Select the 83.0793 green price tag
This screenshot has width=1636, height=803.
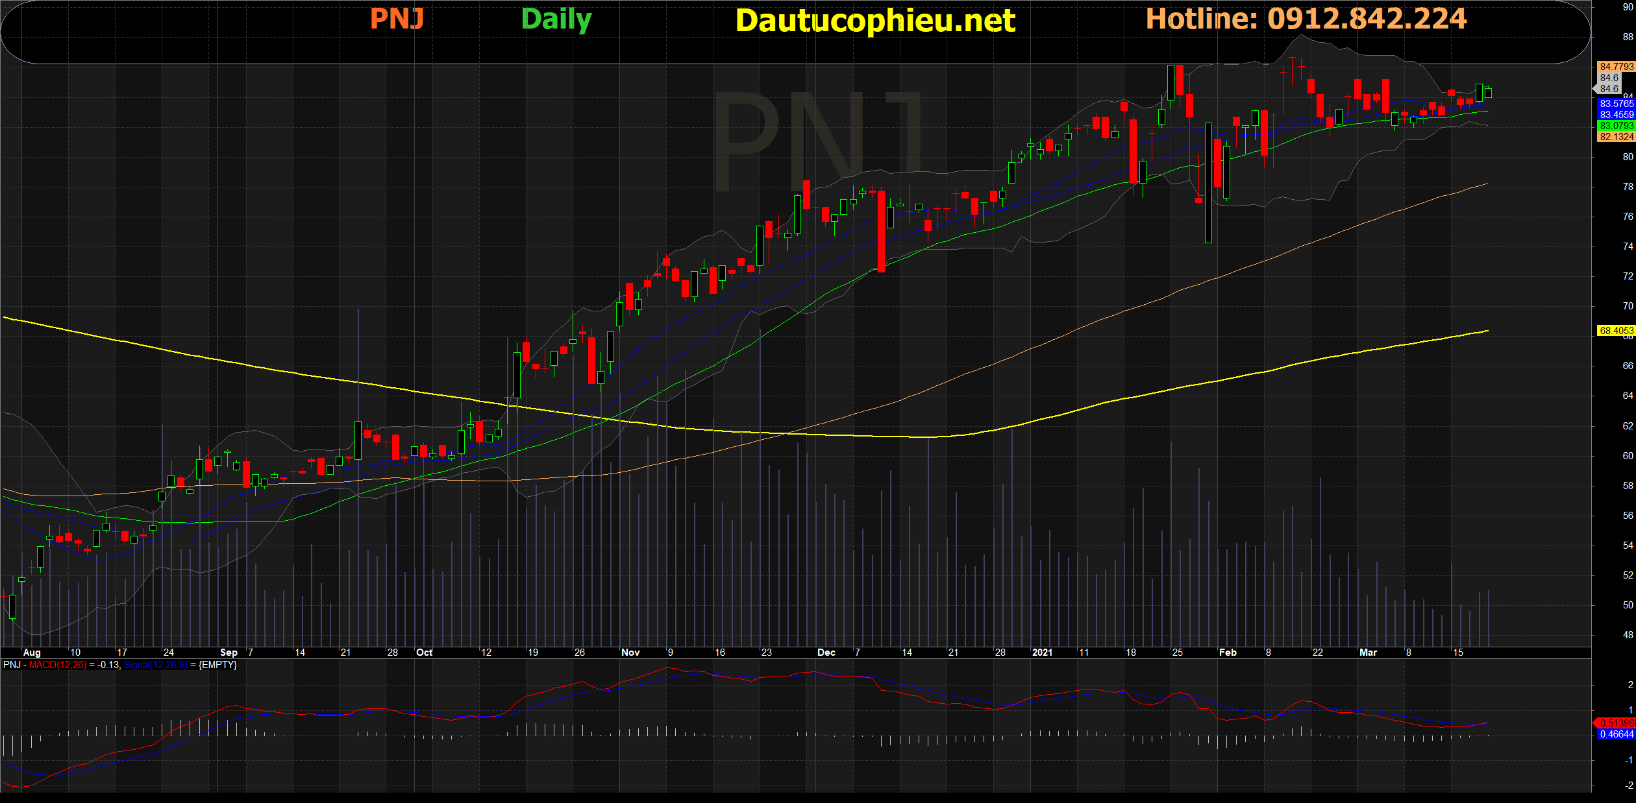(x=1616, y=126)
